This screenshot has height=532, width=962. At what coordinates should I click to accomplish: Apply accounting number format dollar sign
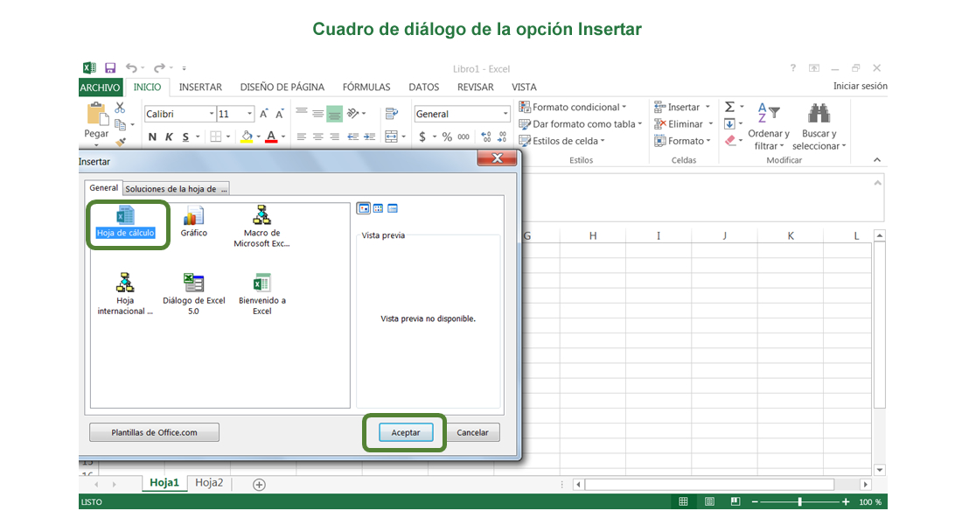coord(422,136)
